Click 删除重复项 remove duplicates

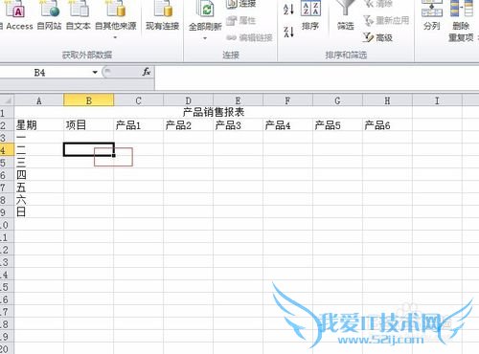tap(461, 21)
